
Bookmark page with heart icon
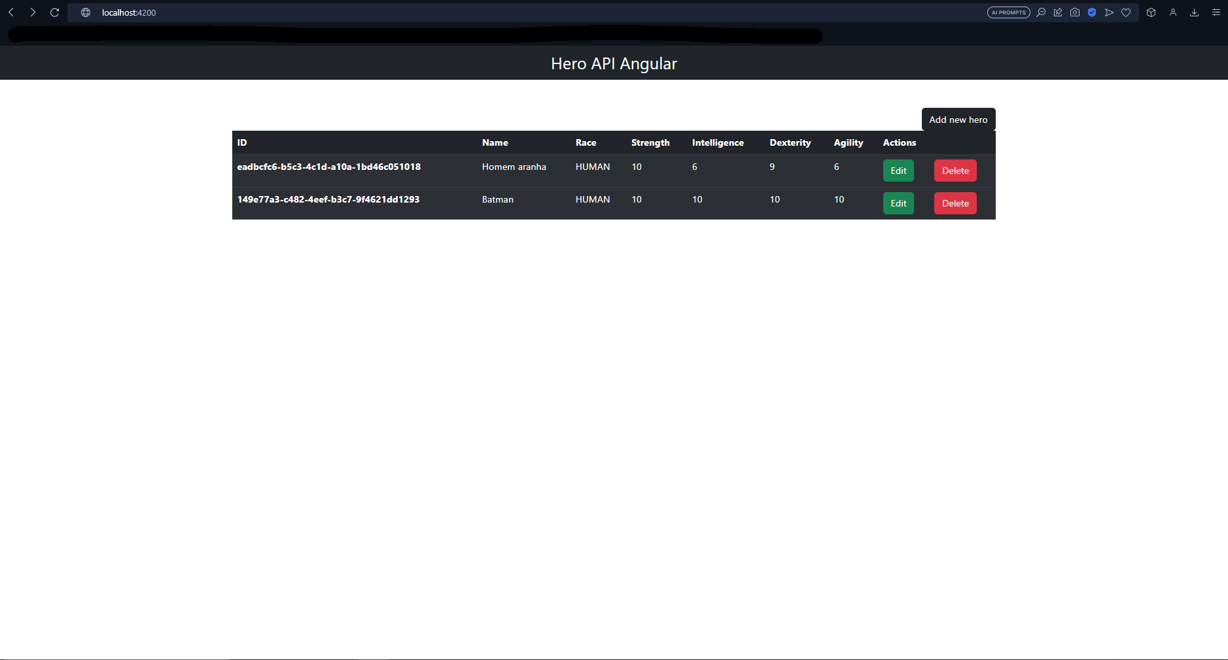click(1126, 12)
